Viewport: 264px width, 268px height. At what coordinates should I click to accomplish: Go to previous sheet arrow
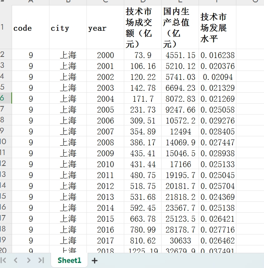[x=16, y=260]
